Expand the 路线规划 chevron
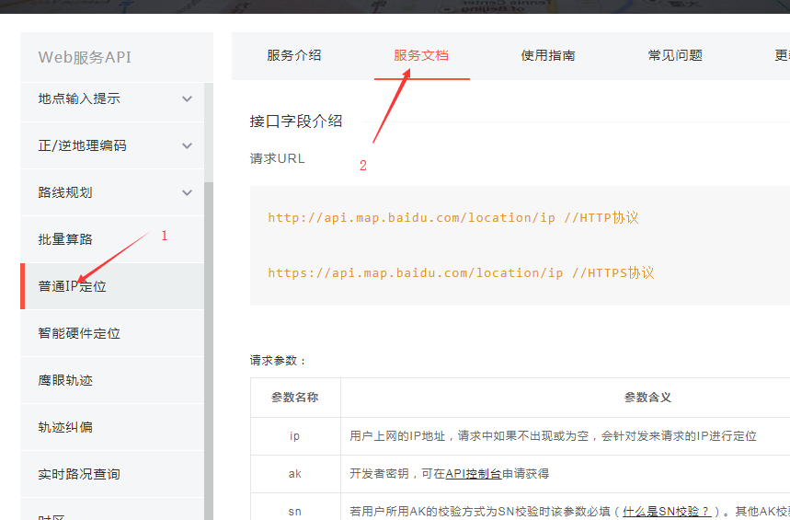 (x=187, y=192)
